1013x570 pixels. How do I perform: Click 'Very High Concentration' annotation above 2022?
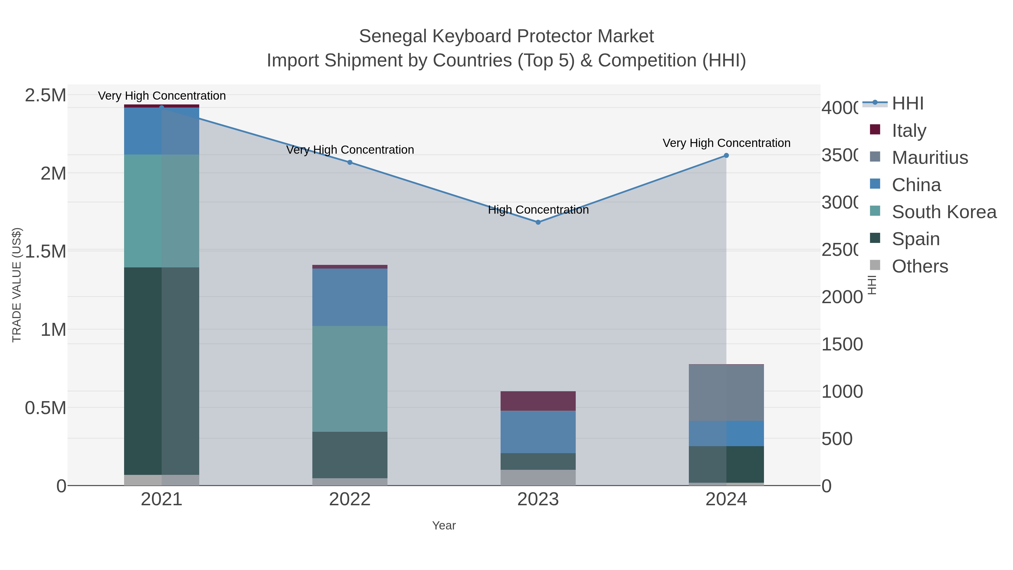(350, 150)
